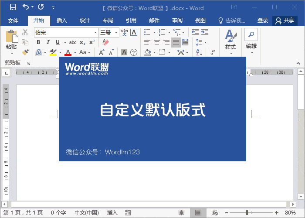Apply yellow text highlight color
Viewport: 305px width, 218px height.
point(53,52)
